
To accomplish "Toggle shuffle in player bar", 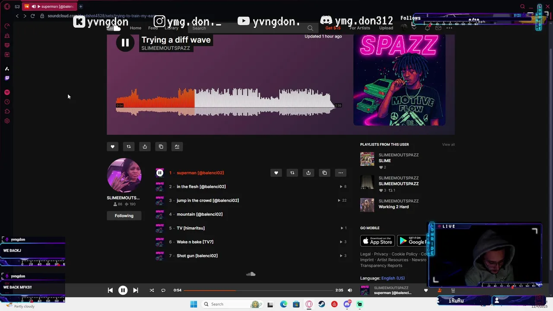I will (x=152, y=290).
